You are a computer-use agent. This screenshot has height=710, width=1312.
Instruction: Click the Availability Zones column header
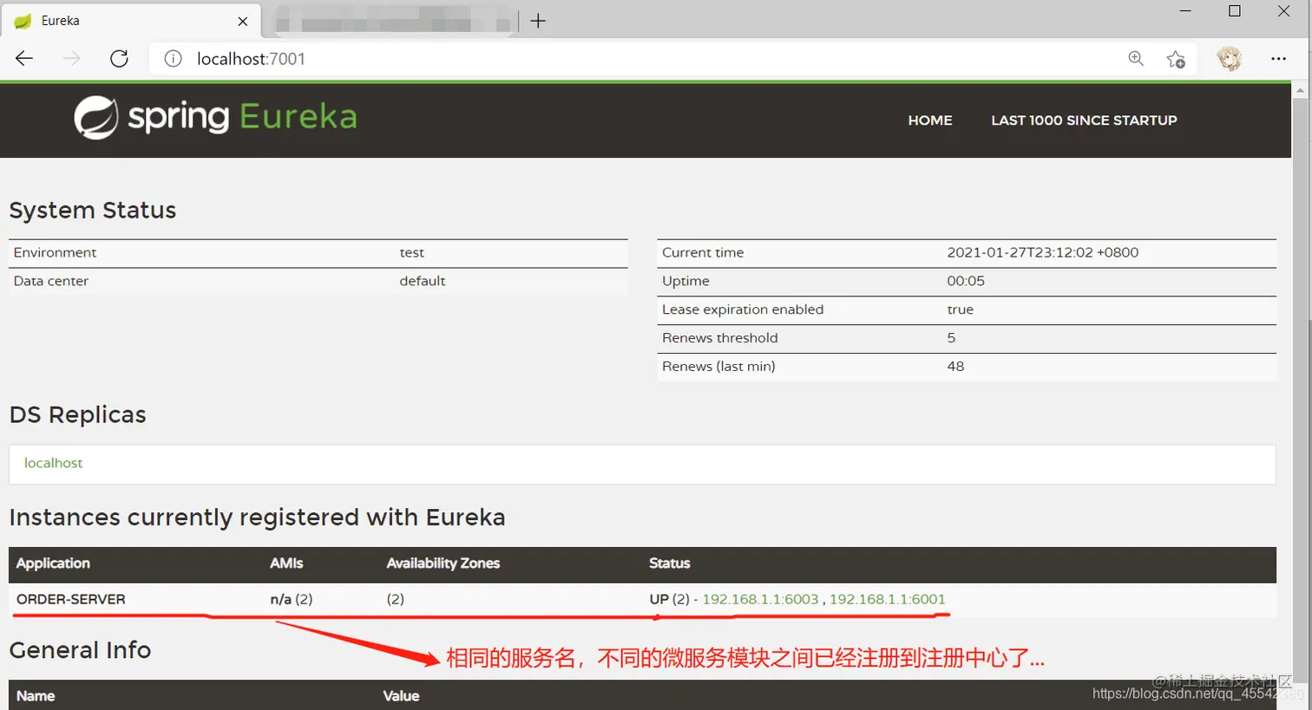[x=443, y=563]
